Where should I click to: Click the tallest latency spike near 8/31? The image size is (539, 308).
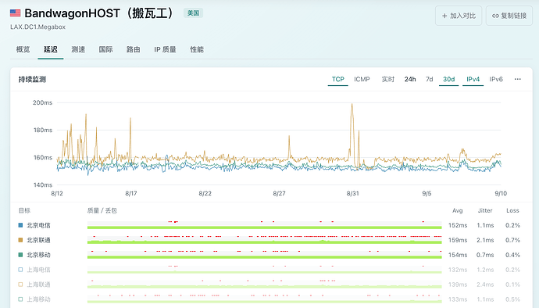click(x=352, y=105)
